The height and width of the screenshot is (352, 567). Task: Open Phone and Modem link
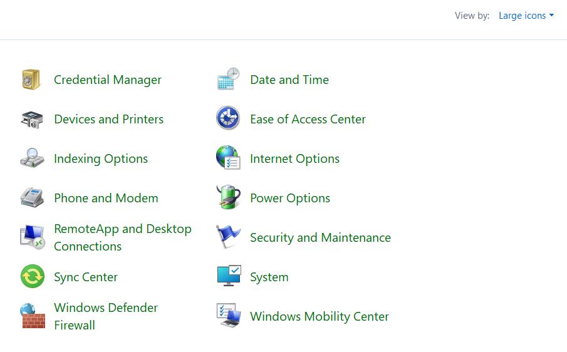tap(106, 198)
